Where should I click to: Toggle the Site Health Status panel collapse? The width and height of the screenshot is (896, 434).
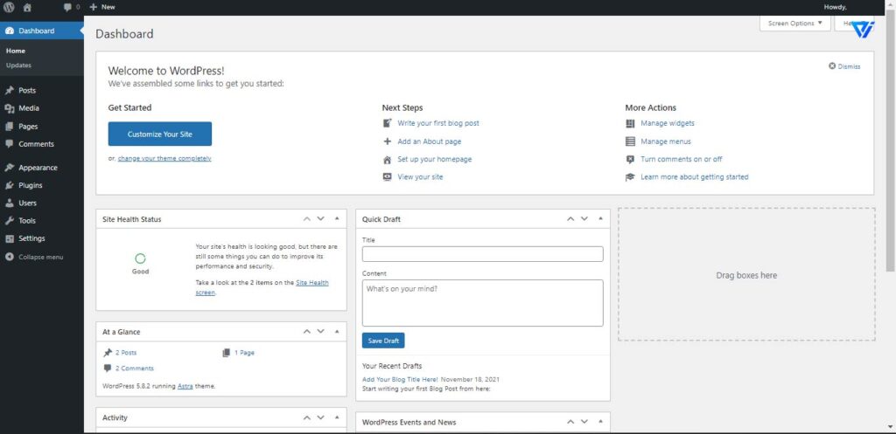pos(337,219)
